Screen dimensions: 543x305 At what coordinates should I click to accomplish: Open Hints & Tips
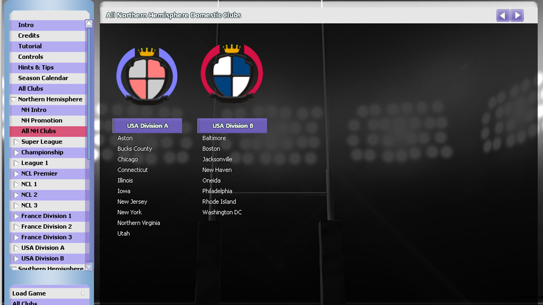click(47, 67)
